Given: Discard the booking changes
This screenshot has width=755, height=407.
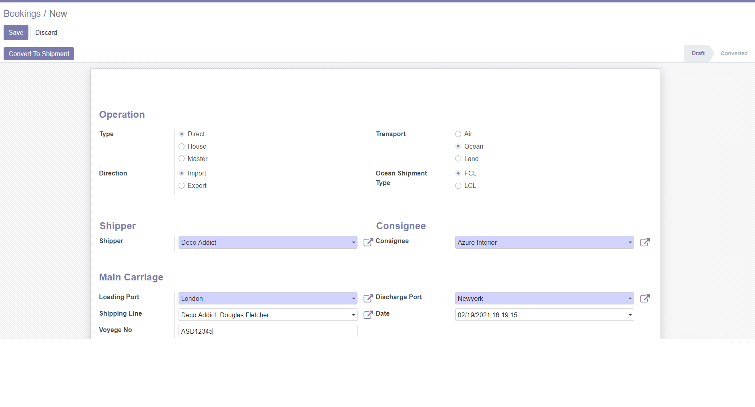Looking at the screenshot, I should point(46,32).
